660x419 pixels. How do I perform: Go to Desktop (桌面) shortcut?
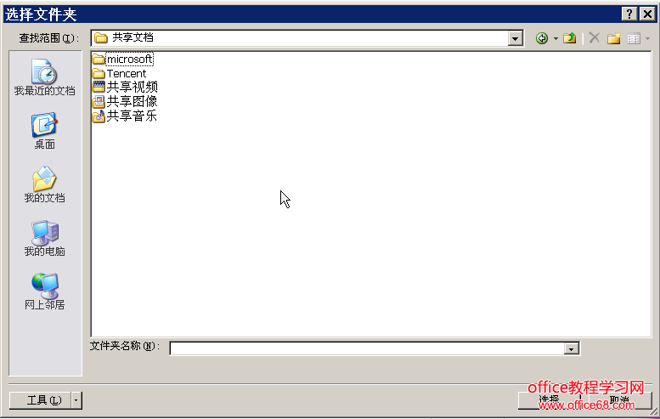pyautogui.click(x=45, y=131)
